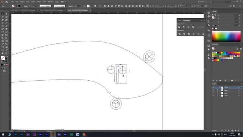Click the Exclude shape mode icon
Screen dimensions: 243x137
[x=193, y=27]
